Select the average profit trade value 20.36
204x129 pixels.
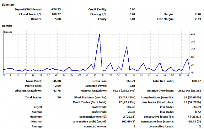132,112
